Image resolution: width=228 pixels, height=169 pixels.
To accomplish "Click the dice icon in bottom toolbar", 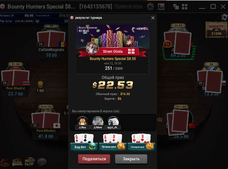I will pyautogui.click(x=5, y=162).
